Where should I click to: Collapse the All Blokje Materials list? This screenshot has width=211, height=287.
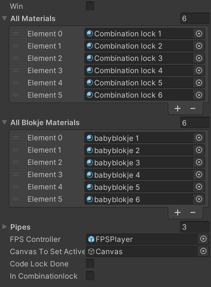click(4, 122)
